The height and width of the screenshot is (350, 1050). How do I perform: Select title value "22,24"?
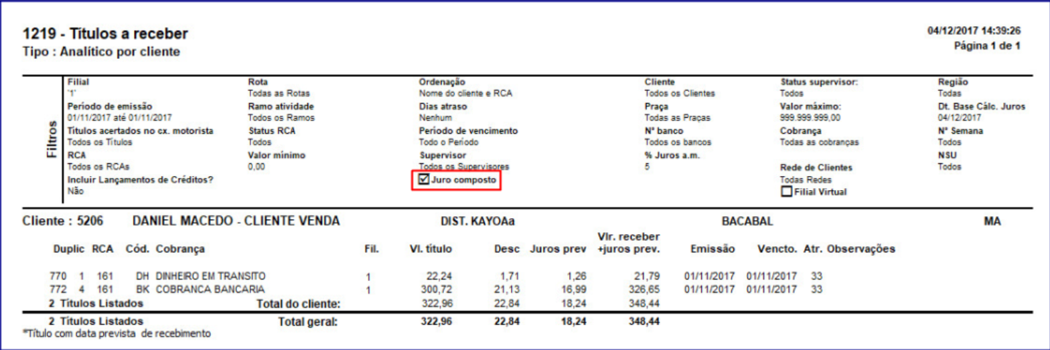(x=439, y=276)
